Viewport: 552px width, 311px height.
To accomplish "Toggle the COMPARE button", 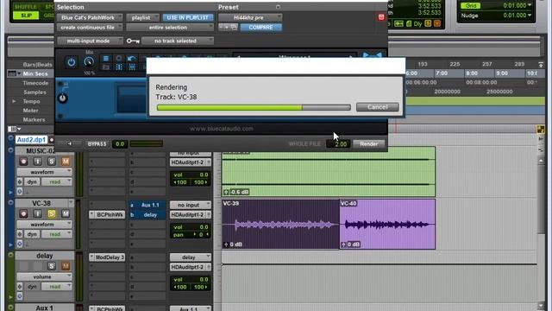I will [260, 27].
